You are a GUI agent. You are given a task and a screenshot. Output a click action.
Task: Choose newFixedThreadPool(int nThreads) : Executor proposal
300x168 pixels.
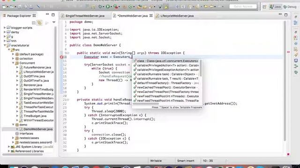166,96
